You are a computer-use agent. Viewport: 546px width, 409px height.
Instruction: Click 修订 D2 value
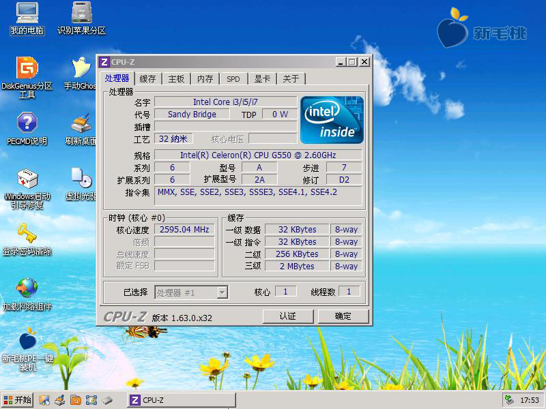(x=344, y=180)
